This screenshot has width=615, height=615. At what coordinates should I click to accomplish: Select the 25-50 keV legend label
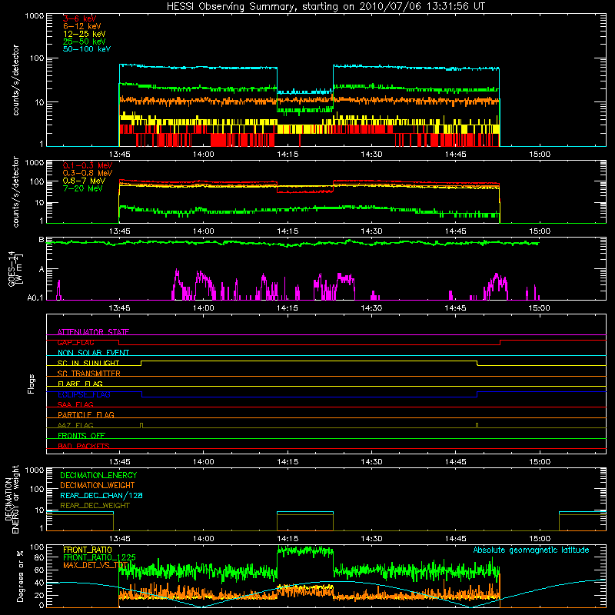[x=84, y=42]
